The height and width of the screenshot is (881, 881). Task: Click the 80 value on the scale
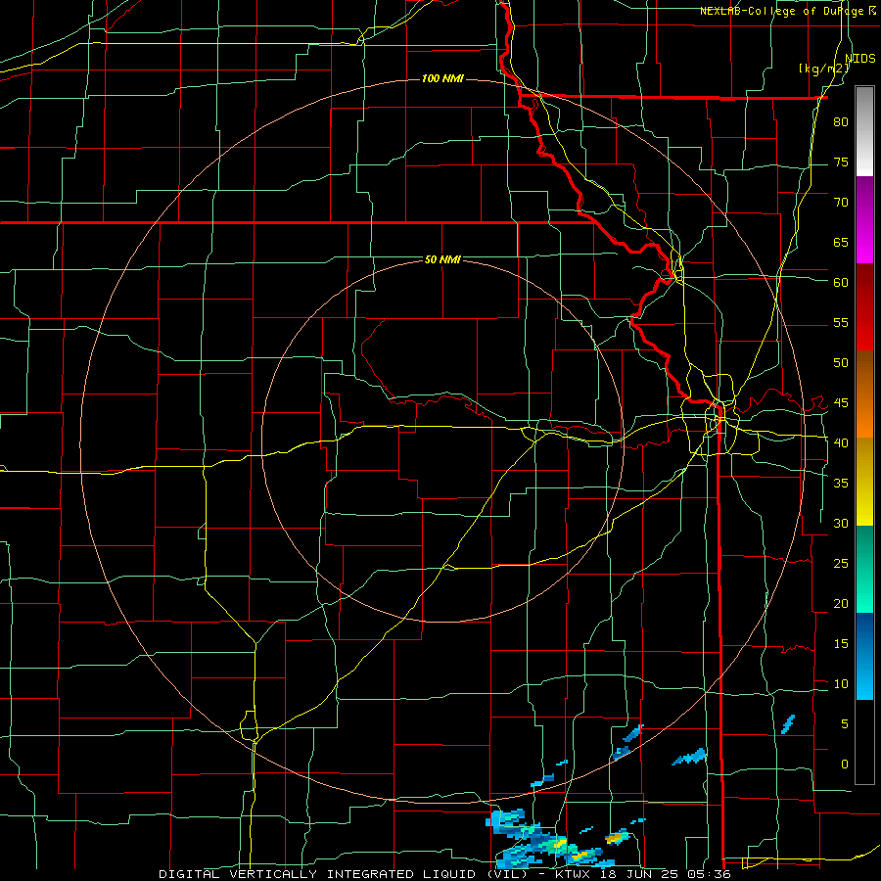point(841,122)
